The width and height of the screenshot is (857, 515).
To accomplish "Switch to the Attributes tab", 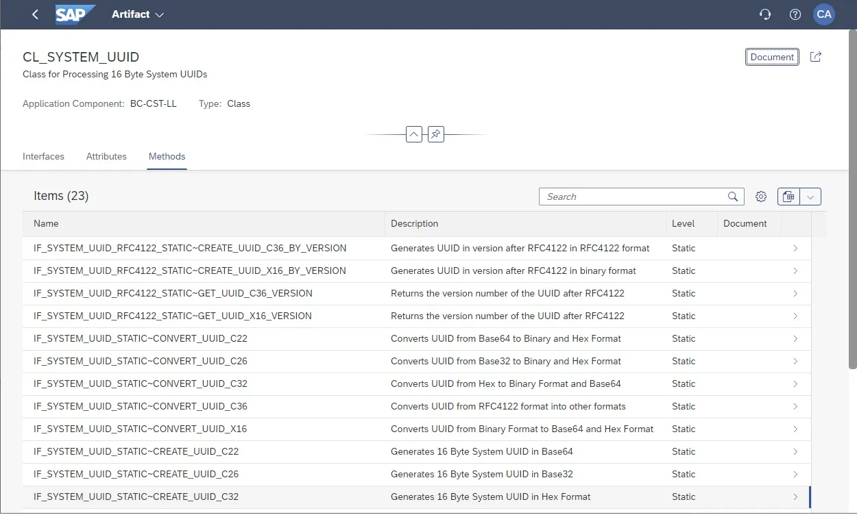I will 106,156.
